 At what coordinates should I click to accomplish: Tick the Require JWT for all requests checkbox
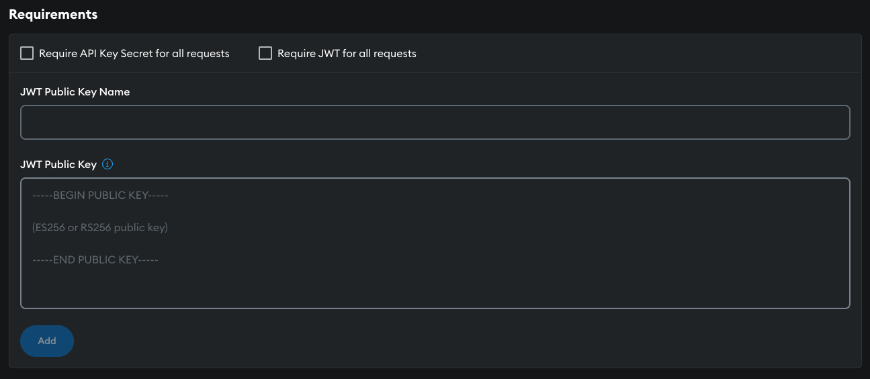265,53
